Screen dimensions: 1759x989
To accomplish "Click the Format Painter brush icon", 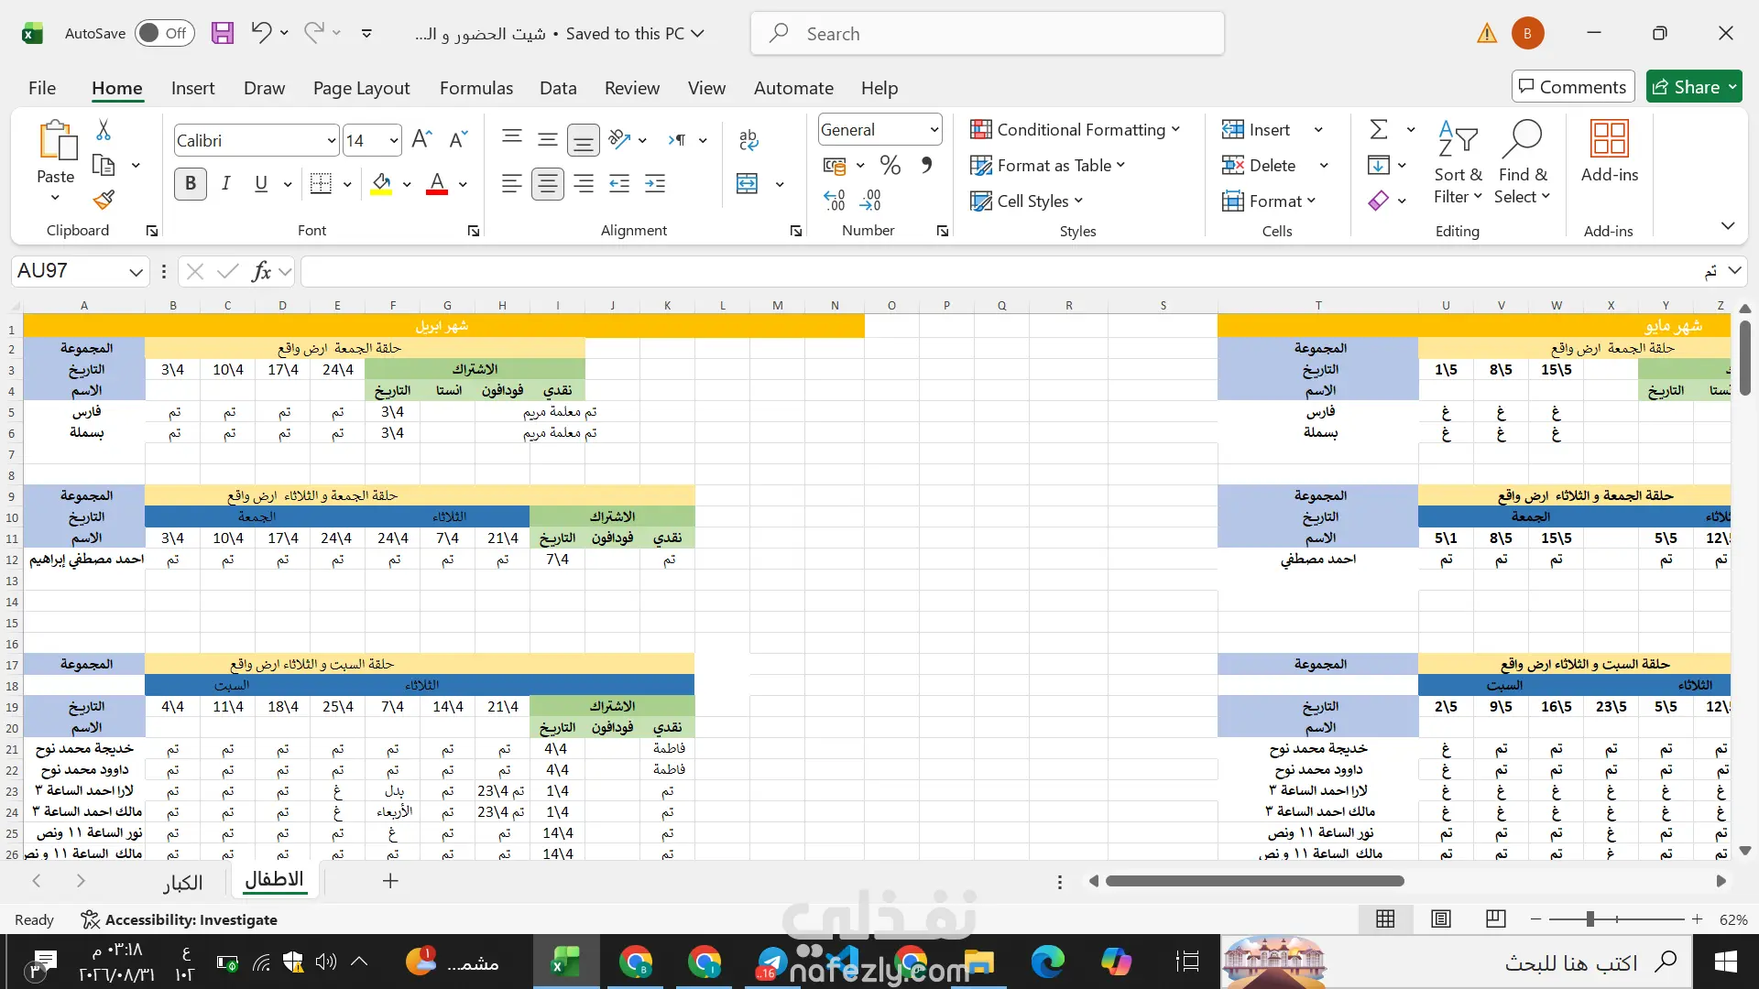I will [x=104, y=200].
